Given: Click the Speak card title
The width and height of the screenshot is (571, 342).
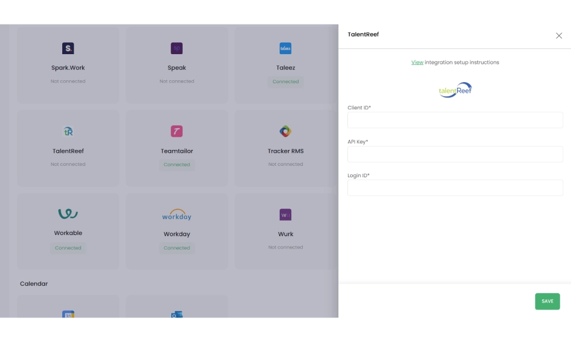Looking at the screenshot, I should pos(176,68).
